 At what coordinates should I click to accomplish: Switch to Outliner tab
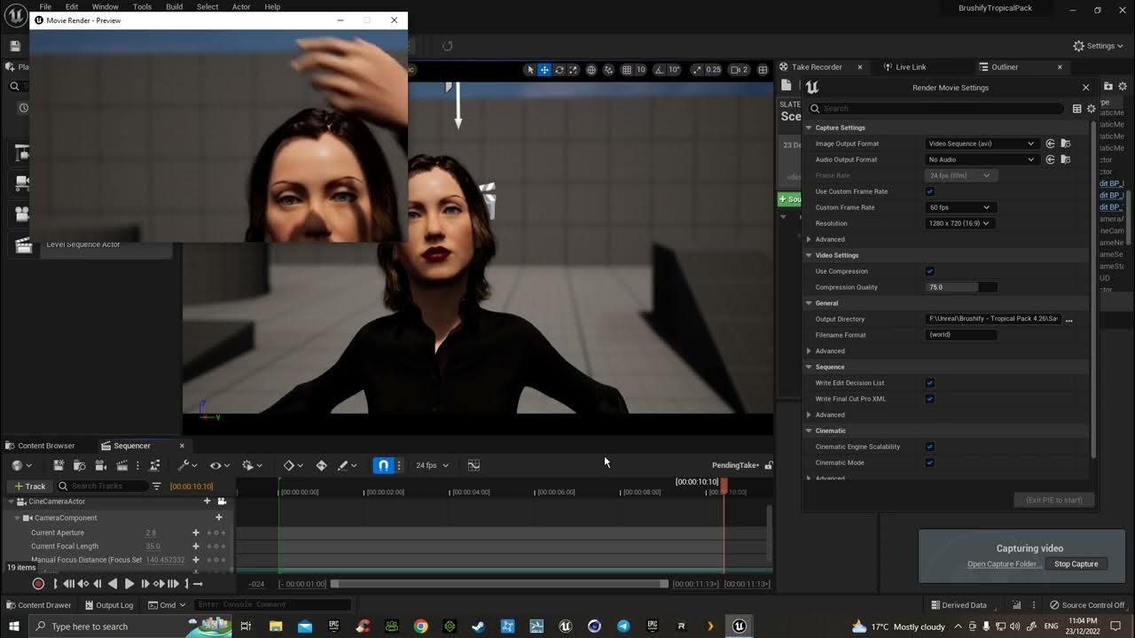[1005, 66]
